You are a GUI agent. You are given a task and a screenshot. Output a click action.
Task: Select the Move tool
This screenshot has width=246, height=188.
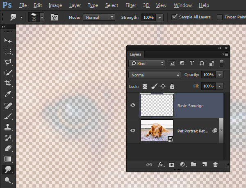pyautogui.click(x=8, y=41)
